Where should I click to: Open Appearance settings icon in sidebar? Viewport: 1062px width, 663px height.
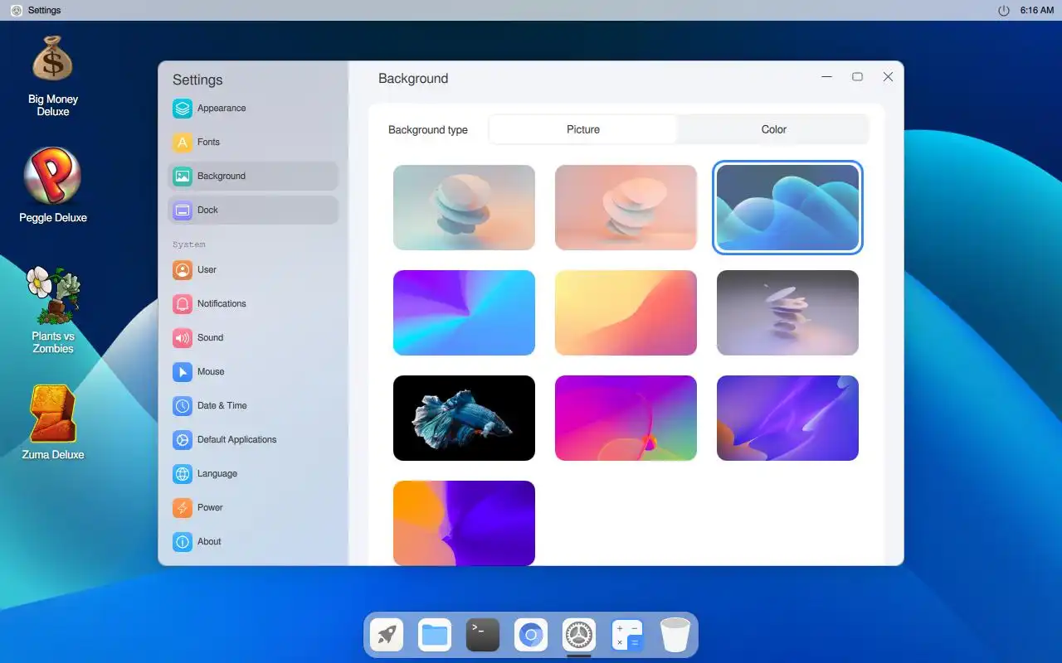[x=183, y=109]
